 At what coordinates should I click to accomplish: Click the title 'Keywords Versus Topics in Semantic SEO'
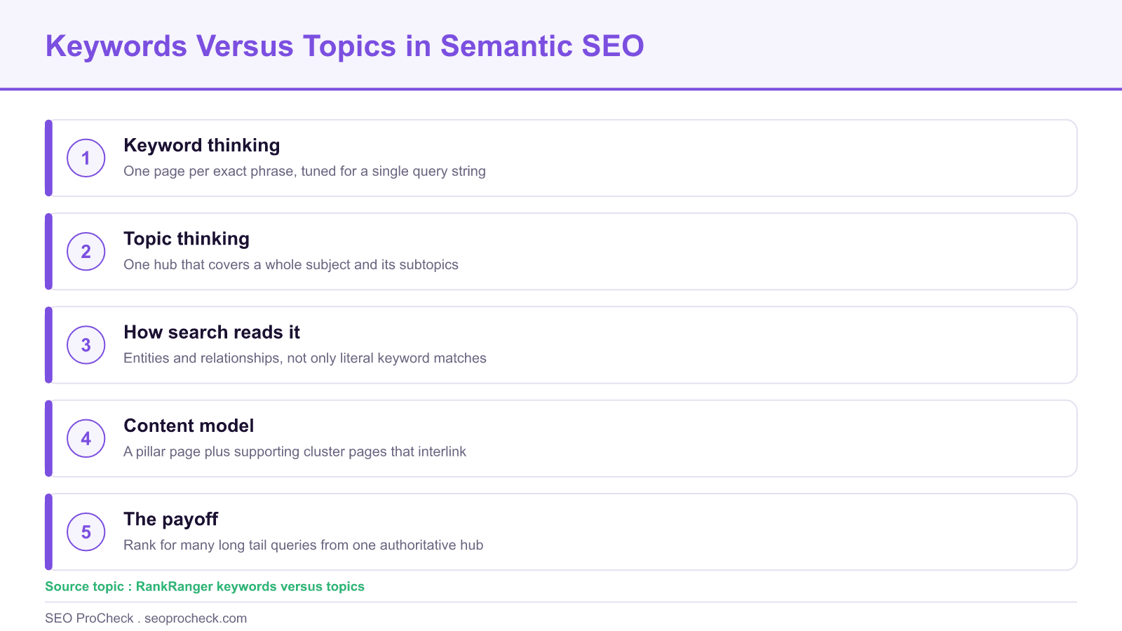coord(344,46)
